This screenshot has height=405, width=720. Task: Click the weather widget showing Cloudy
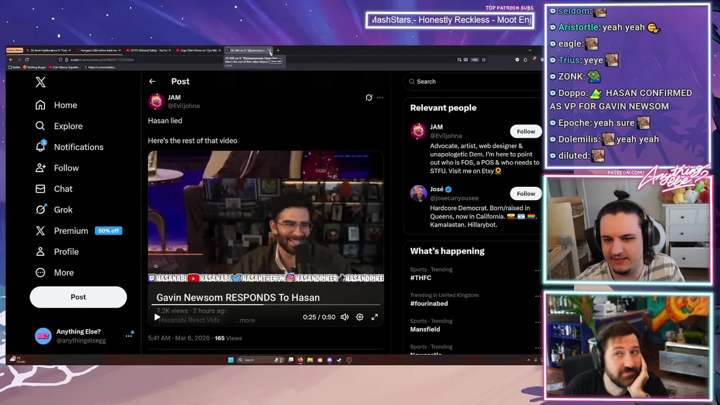(x=17, y=359)
